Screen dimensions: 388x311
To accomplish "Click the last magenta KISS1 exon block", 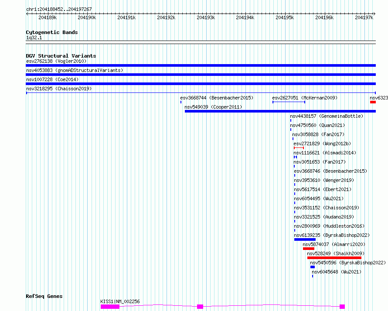I will (342, 307).
